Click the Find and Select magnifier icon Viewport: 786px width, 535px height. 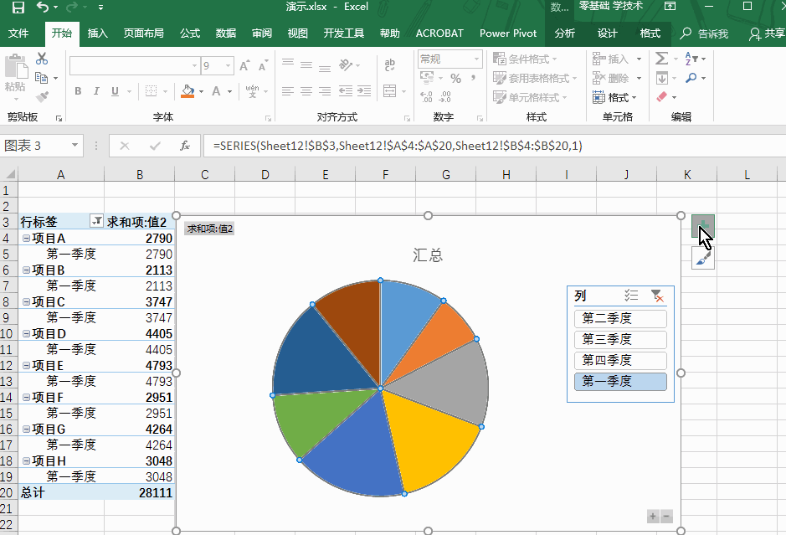pos(691,78)
